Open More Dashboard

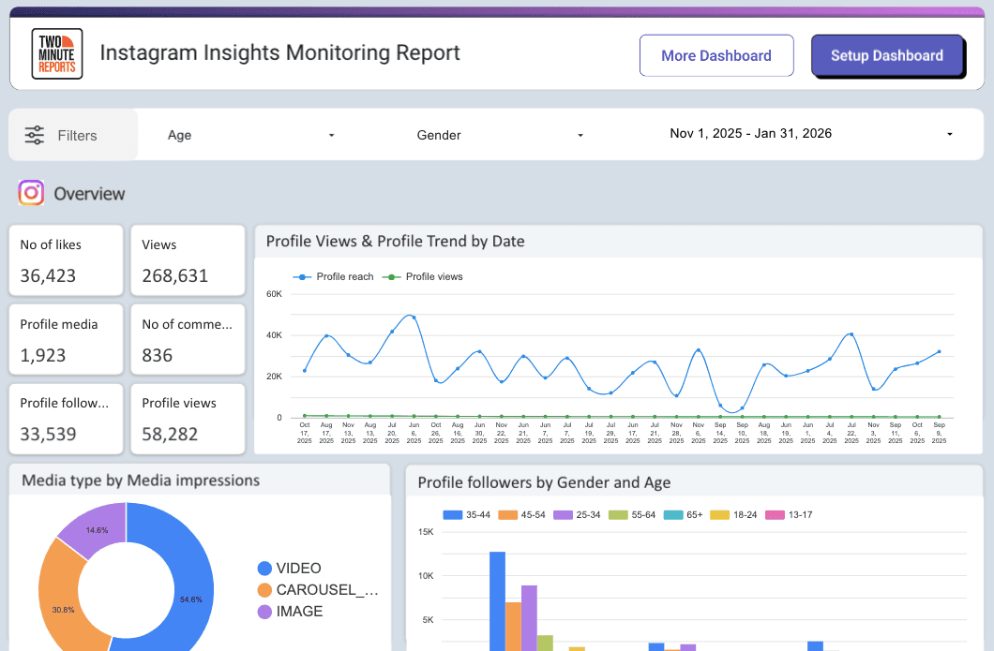[715, 55]
